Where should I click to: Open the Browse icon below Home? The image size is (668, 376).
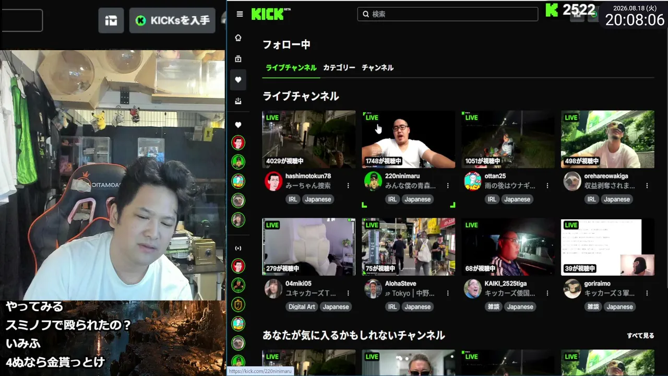[x=238, y=59]
